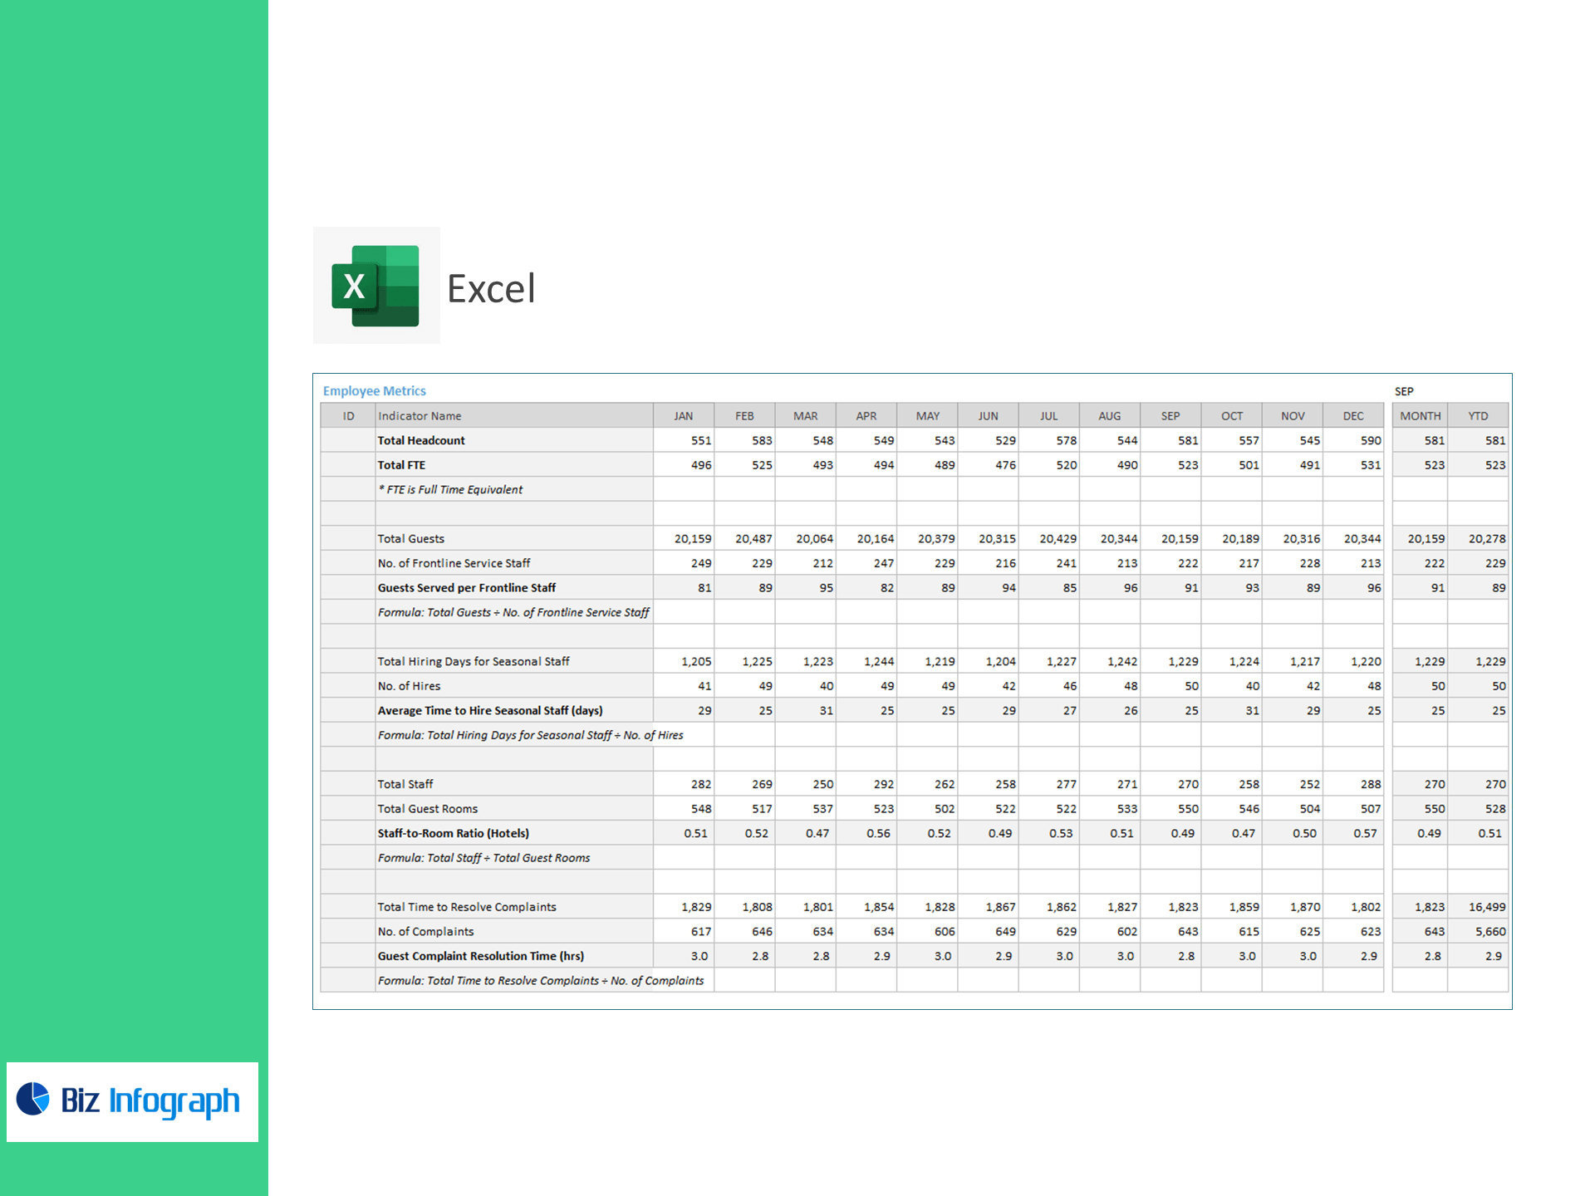Click Guests Served per Frontline Staff label

(x=466, y=588)
